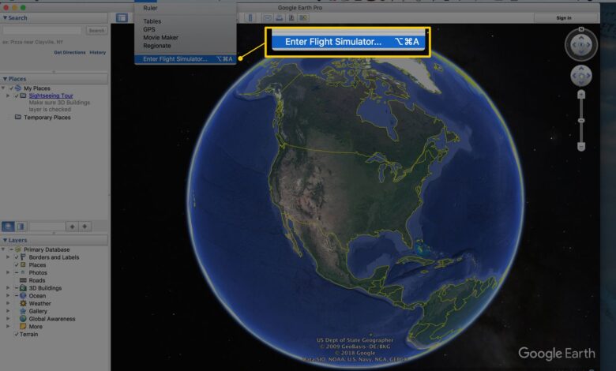Open the History link
The height and width of the screenshot is (371, 616).
coord(97,52)
